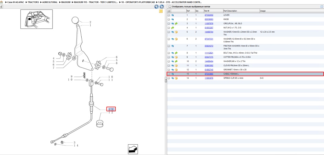Click blue back-arrow icon in KNOB row
The width and height of the screenshot is (324, 155).
(x=173, y=19)
